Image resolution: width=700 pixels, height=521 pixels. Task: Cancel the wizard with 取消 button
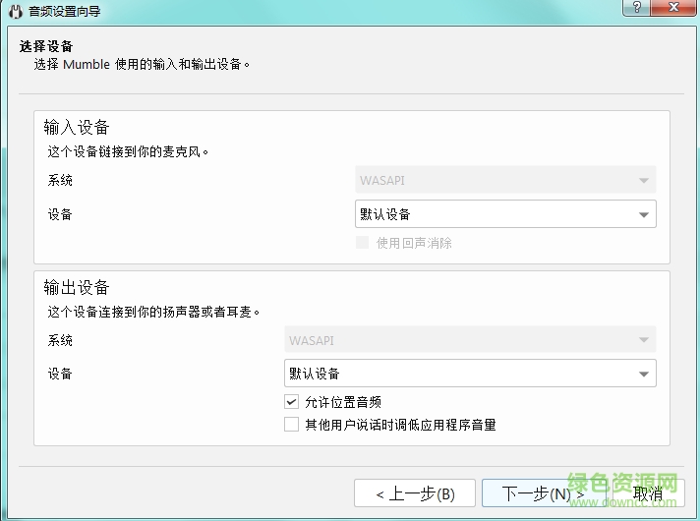point(648,492)
